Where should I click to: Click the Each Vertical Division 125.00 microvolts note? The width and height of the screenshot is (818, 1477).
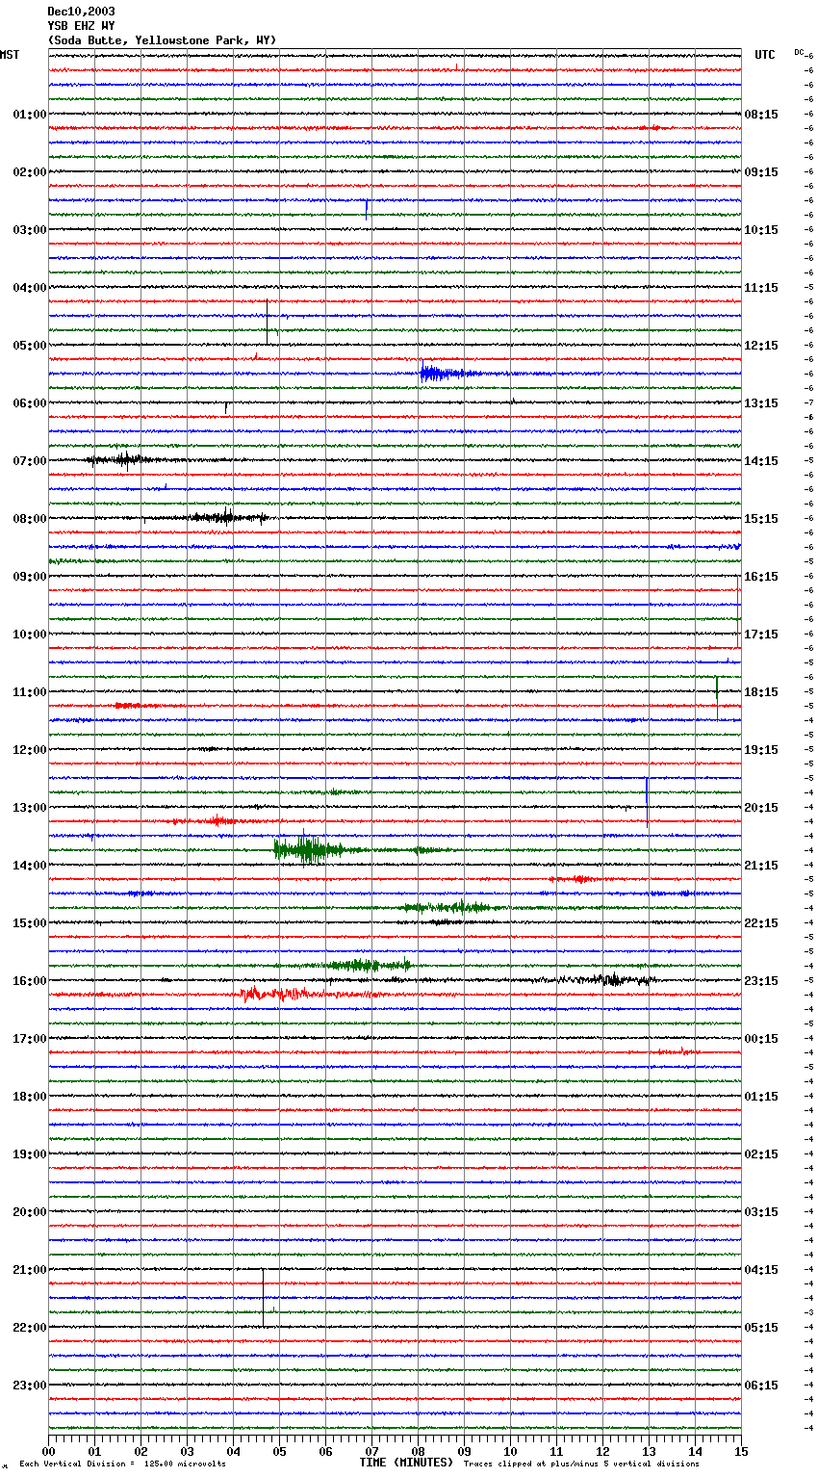tap(122, 1464)
